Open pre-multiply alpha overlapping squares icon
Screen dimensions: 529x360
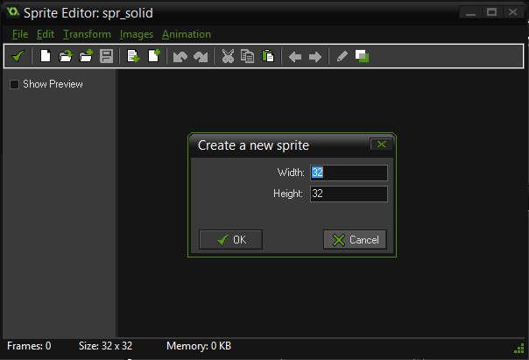click(362, 56)
